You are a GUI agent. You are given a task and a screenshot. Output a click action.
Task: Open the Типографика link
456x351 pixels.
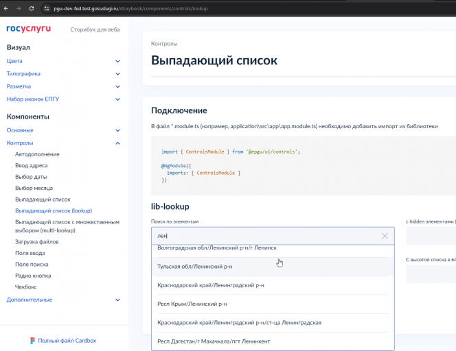coord(23,74)
